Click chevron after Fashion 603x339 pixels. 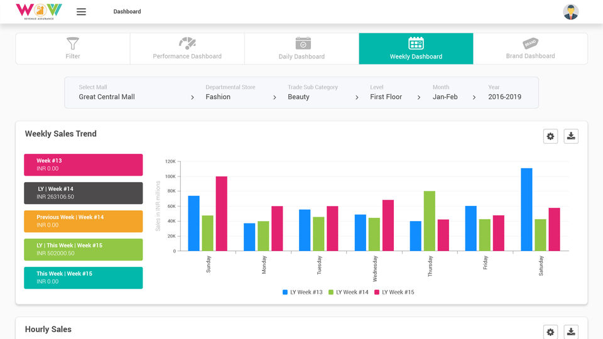274,98
